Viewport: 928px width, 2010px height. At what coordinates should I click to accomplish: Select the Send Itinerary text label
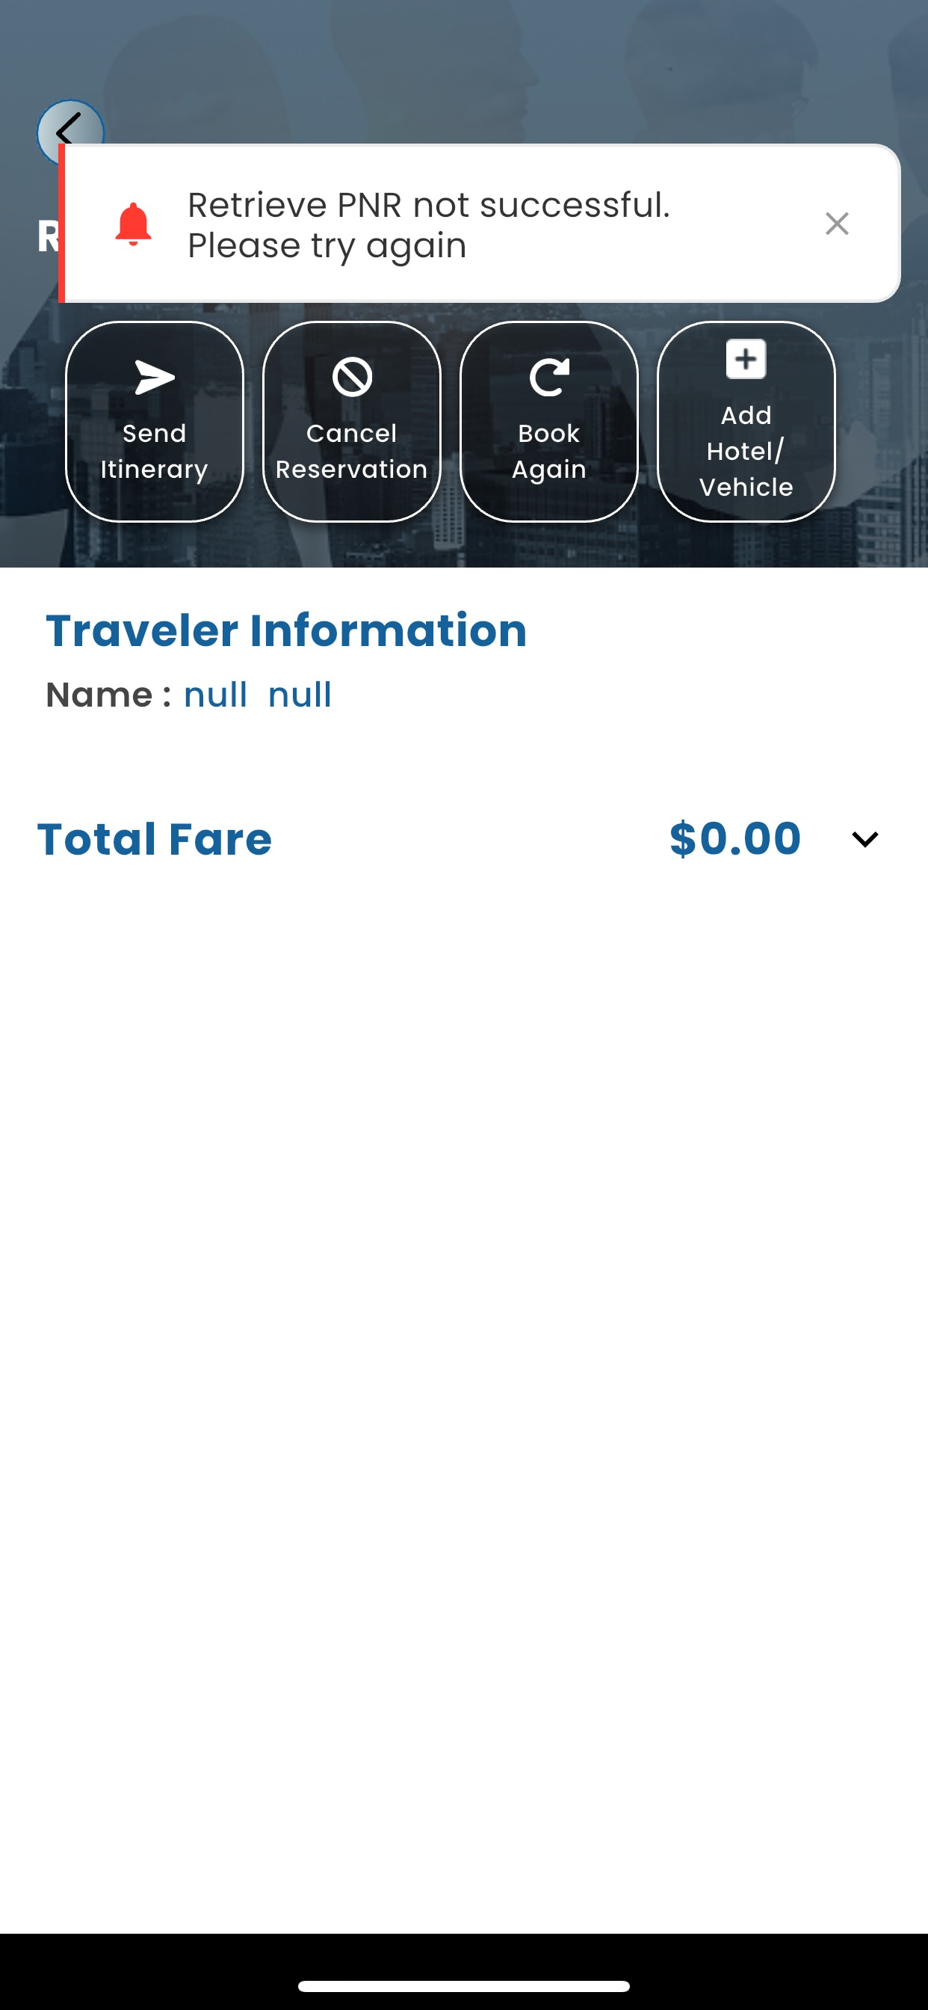155,451
